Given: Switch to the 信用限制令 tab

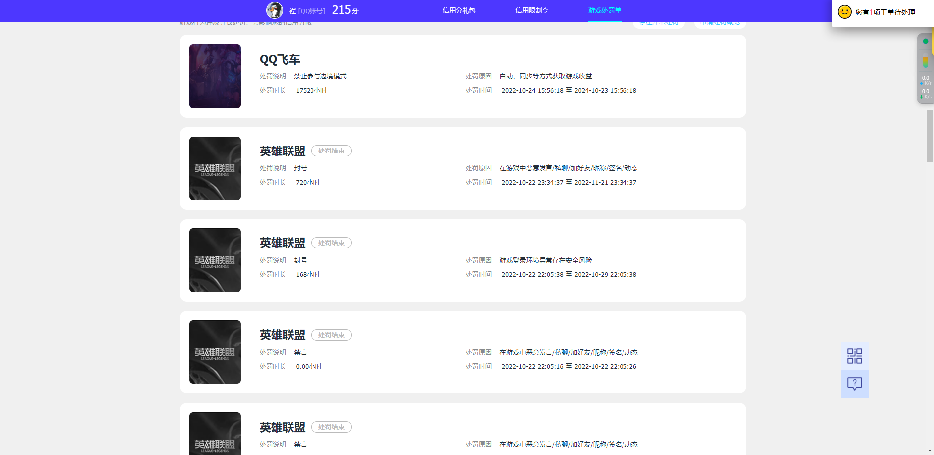Looking at the screenshot, I should pos(532,10).
